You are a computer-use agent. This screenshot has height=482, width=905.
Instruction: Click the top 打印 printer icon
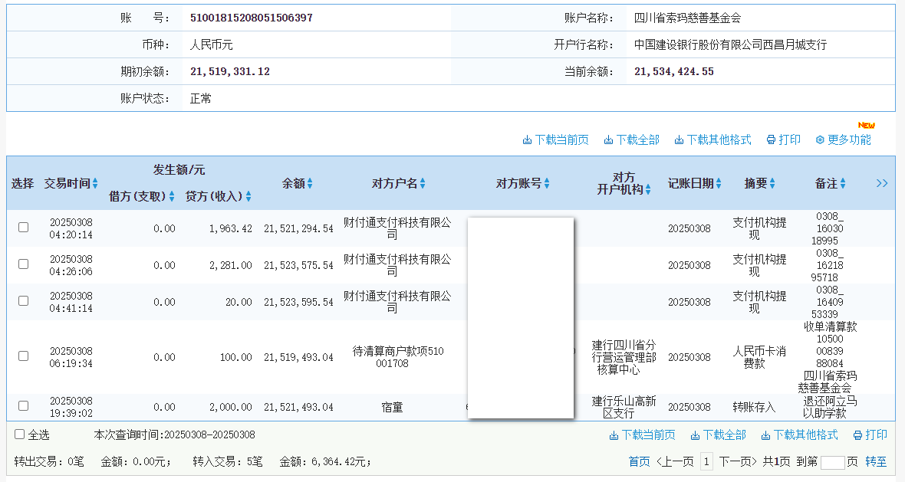(771, 140)
